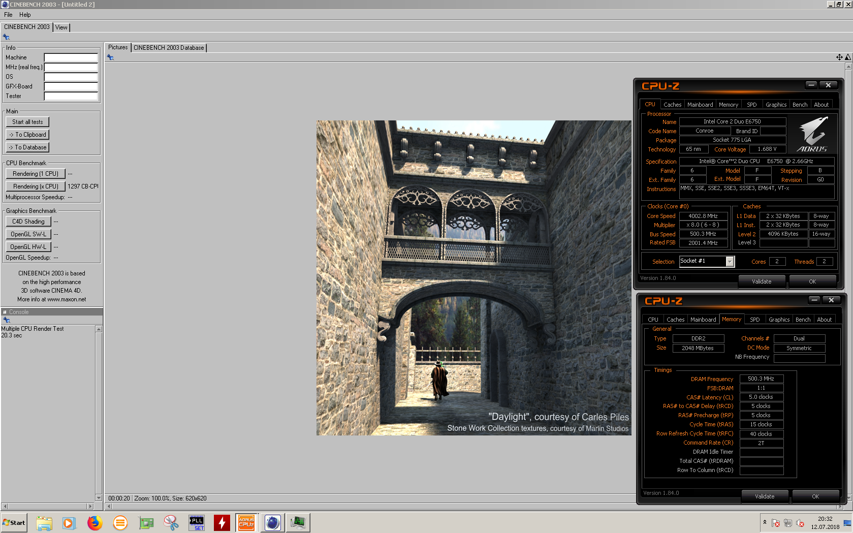The height and width of the screenshot is (533, 853).
Task: Launch Firefox from the taskbar
Action: click(94, 523)
